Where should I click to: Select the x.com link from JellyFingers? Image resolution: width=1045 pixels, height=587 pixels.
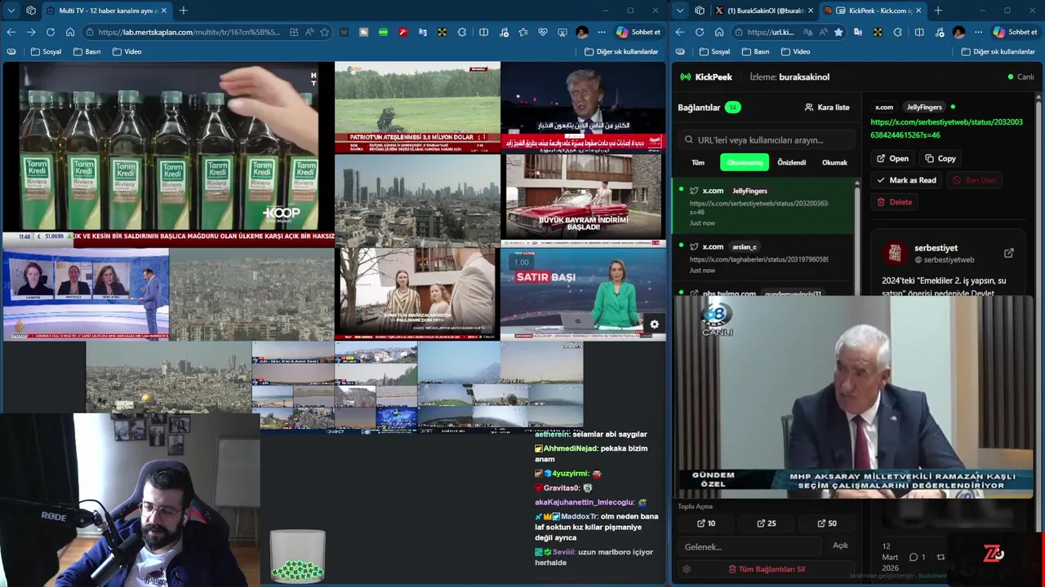click(x=763, y=206)
